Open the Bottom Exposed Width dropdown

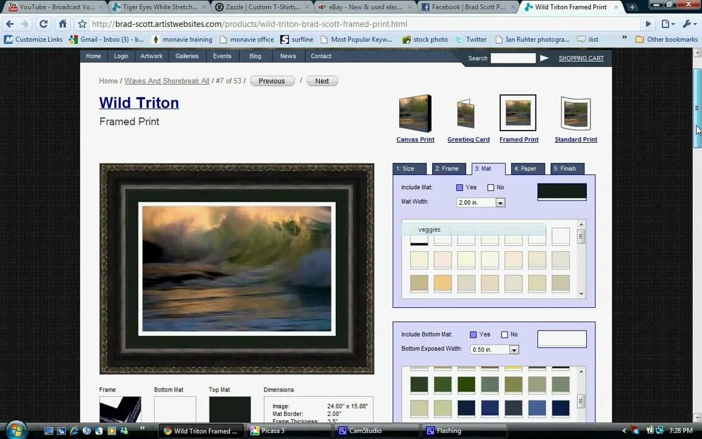(514, 349)
